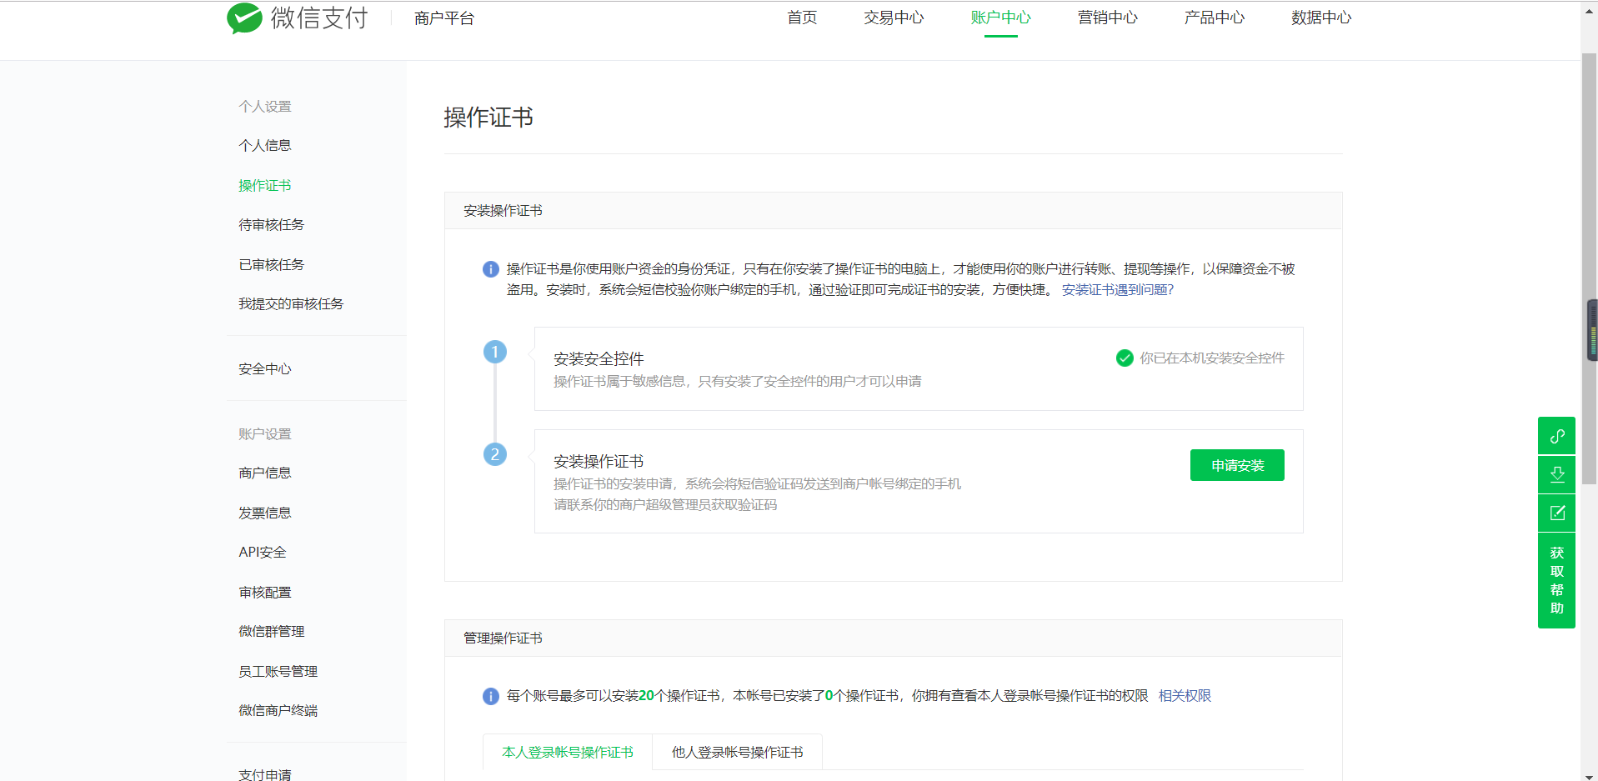
Task: Open 账户中心 in top navigation
Action: pyautogui.click(x=1000, y=18)
